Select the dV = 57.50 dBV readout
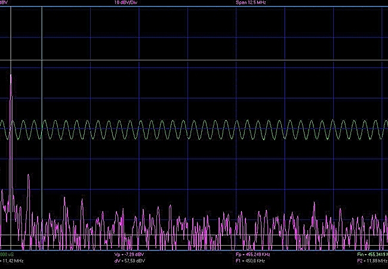388x269 pixels. tap(129, 261)
